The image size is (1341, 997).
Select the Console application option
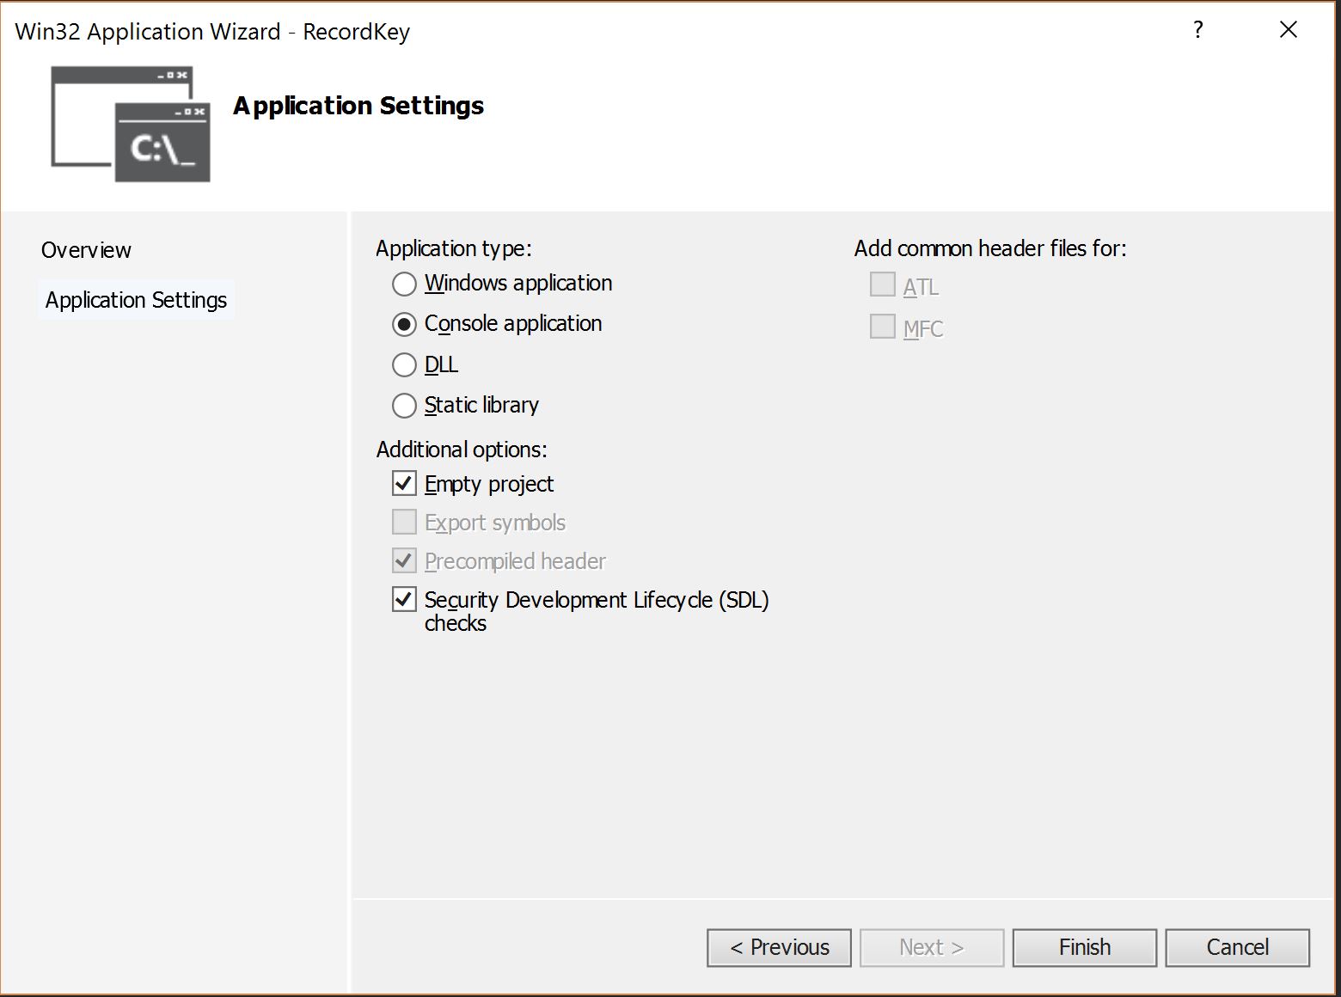(404, 324)
